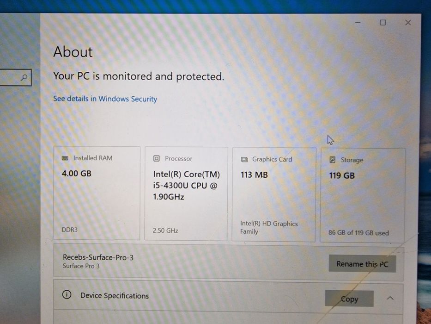
Task: Select the 4.00 GB RAM value
Action: click(76, 174)
